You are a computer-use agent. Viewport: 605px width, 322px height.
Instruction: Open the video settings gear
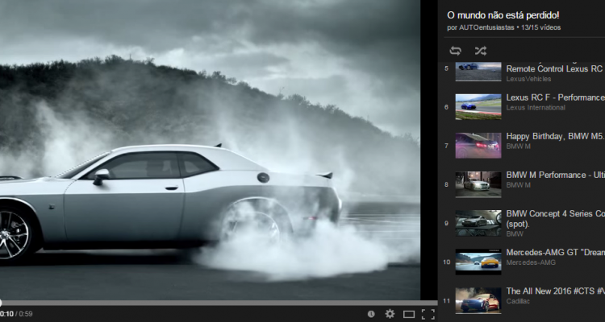click(390, 313)
